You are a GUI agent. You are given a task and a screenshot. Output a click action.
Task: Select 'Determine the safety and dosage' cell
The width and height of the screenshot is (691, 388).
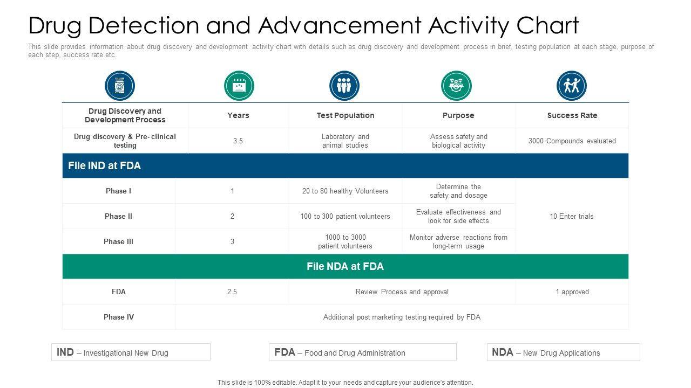(x=458, y=191)
